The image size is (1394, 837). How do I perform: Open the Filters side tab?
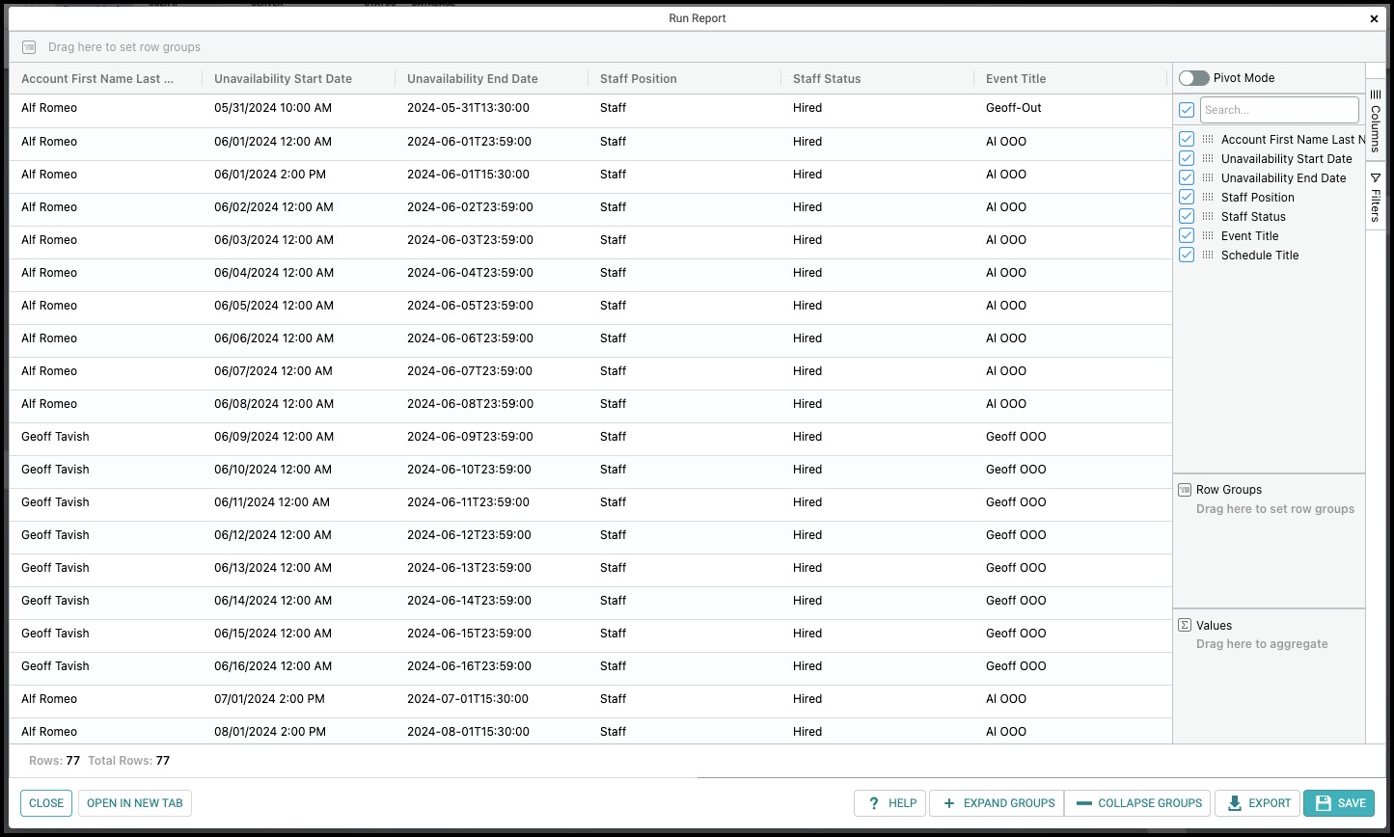[1376, 197]
